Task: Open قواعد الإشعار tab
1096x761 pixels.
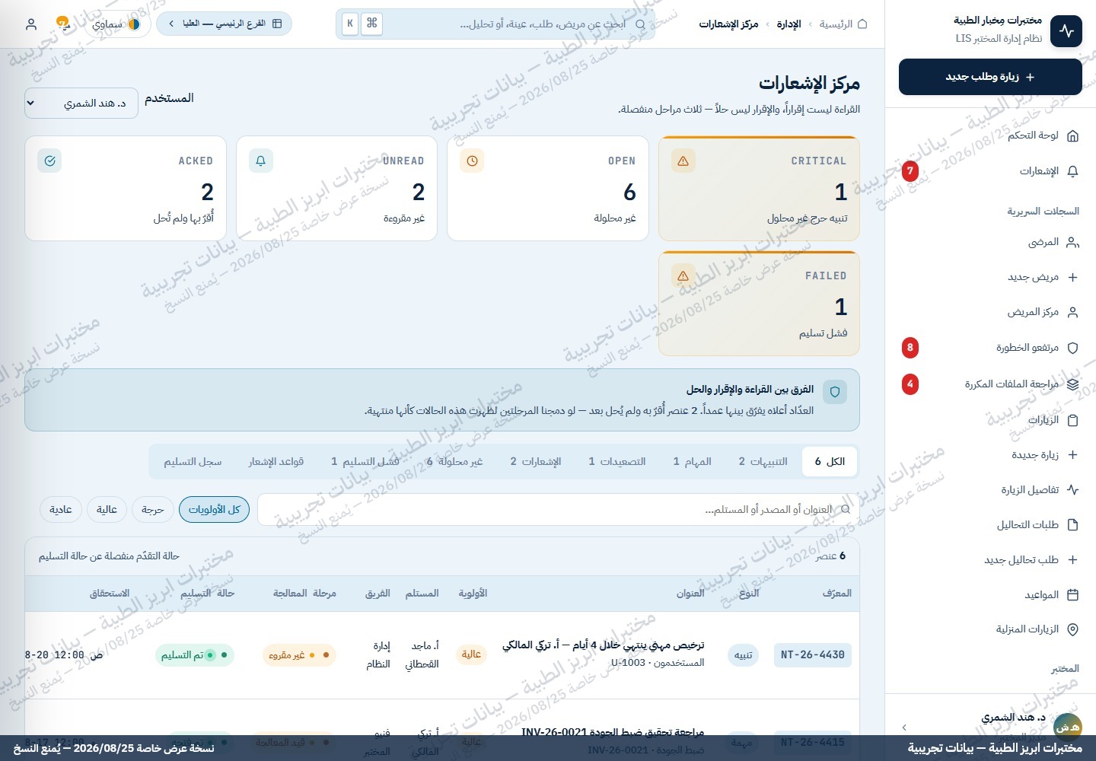Action: pos(276,462)
